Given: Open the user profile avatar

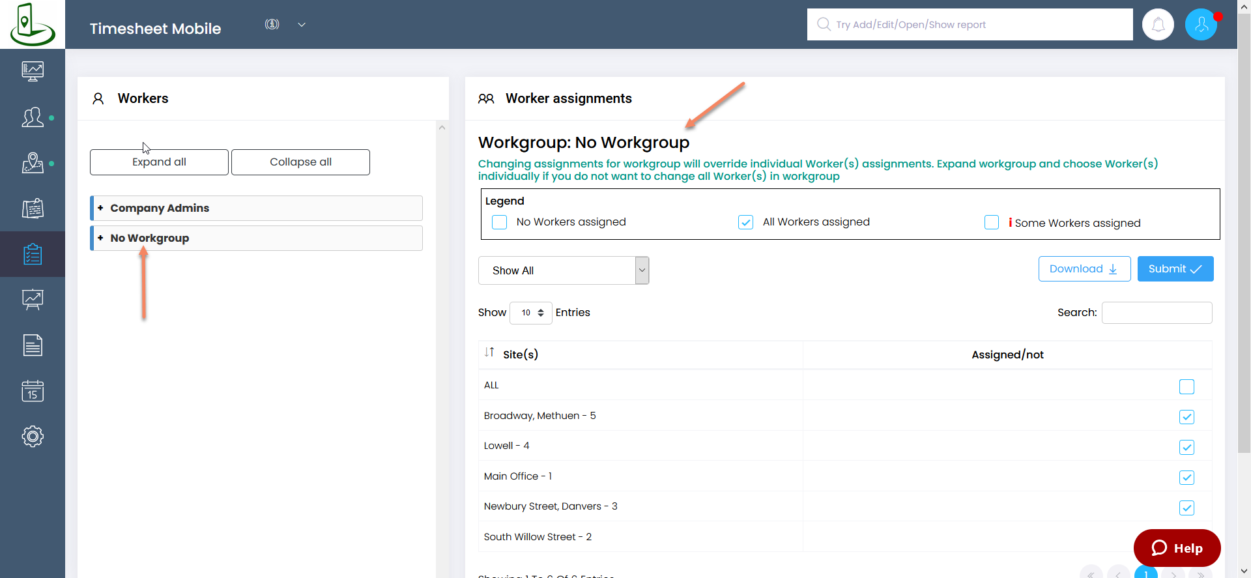Looking at the screenshot, I should pyautogui.click(x=1201, y=25).
